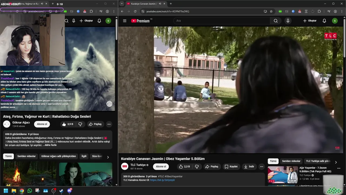Mute the Kurabiye Canavarı Jasmin tab audio
This screenshot has height=195, width=346.
coord(160,4)
